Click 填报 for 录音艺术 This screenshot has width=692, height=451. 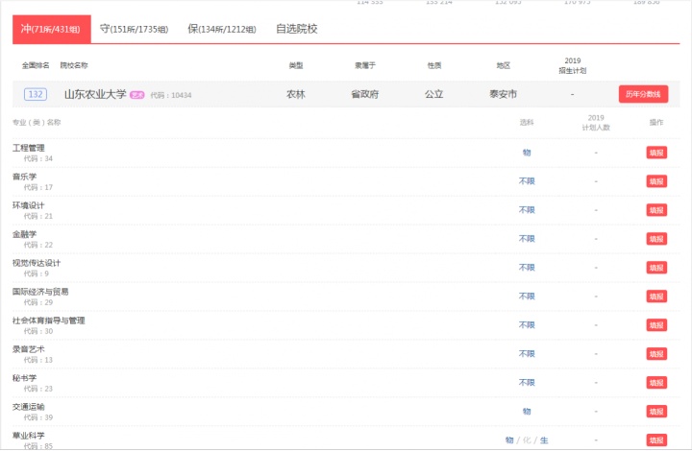[656, 354]
